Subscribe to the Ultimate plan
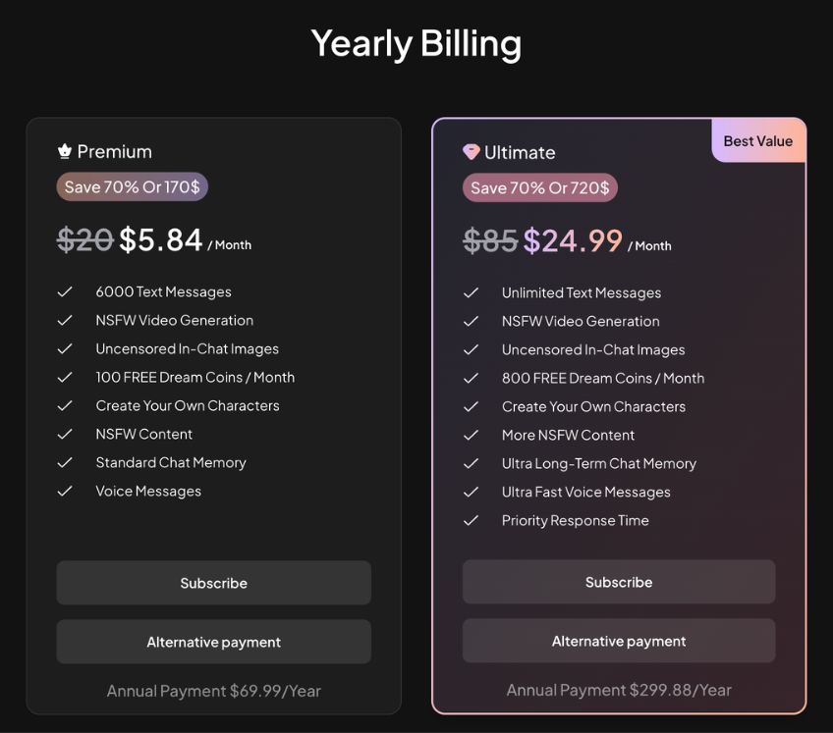The width and height of the screenshot is (833, 733). coord(619,582)
